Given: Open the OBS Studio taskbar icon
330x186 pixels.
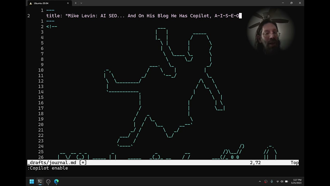Looking at the screenshot, I should [x=48, y=182].
